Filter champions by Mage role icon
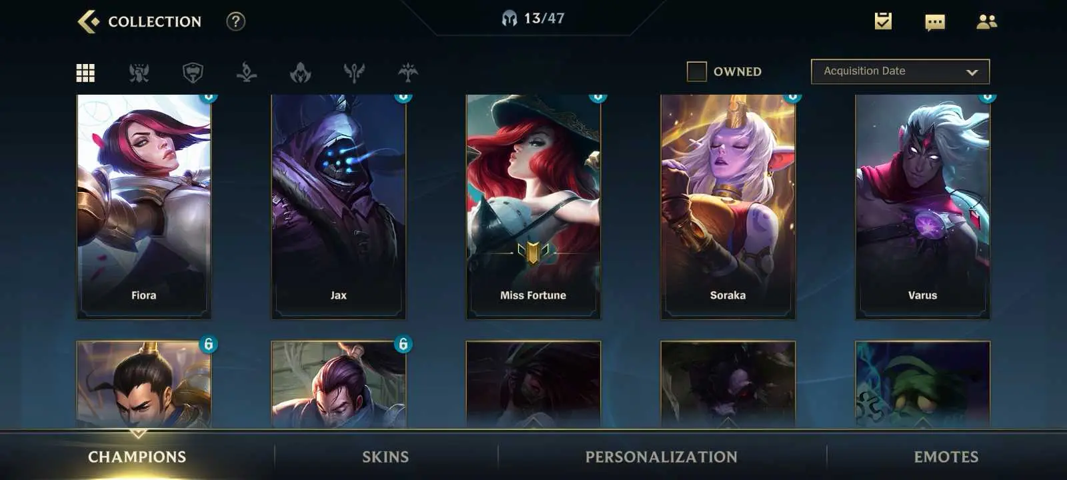Image resolution: width=1067 pixels, height=480 pixels. (x=247, y=73)
